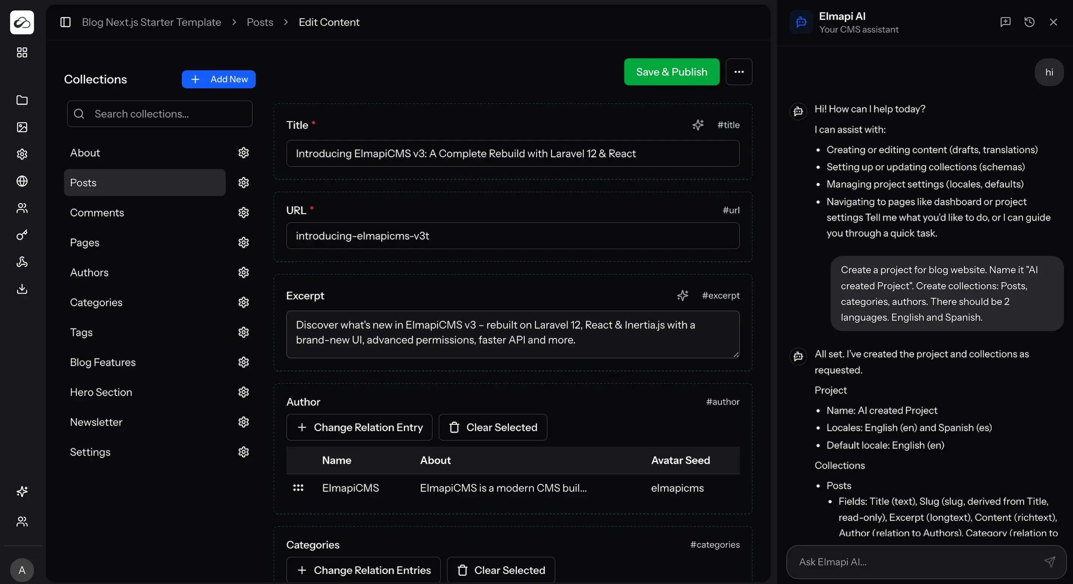Viewport: 1073px width, 584px height.
Task: Open settings gear for Blog Features collection
Action: click(244, 362)
